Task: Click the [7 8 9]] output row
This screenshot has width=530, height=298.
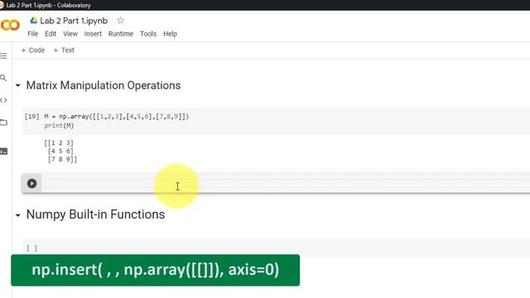Action: coord(62,159)
